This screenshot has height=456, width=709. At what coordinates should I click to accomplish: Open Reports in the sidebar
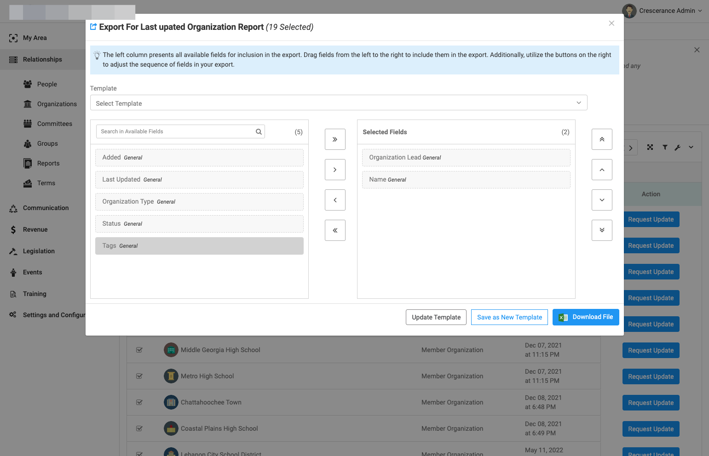[48, 163]
